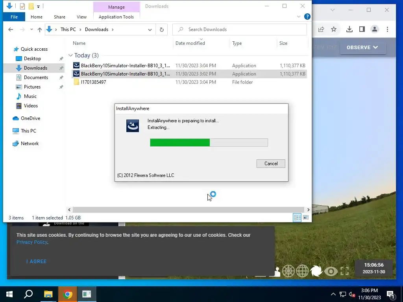Switch to details view layout
403x302 pixels.
pos(298,217)
